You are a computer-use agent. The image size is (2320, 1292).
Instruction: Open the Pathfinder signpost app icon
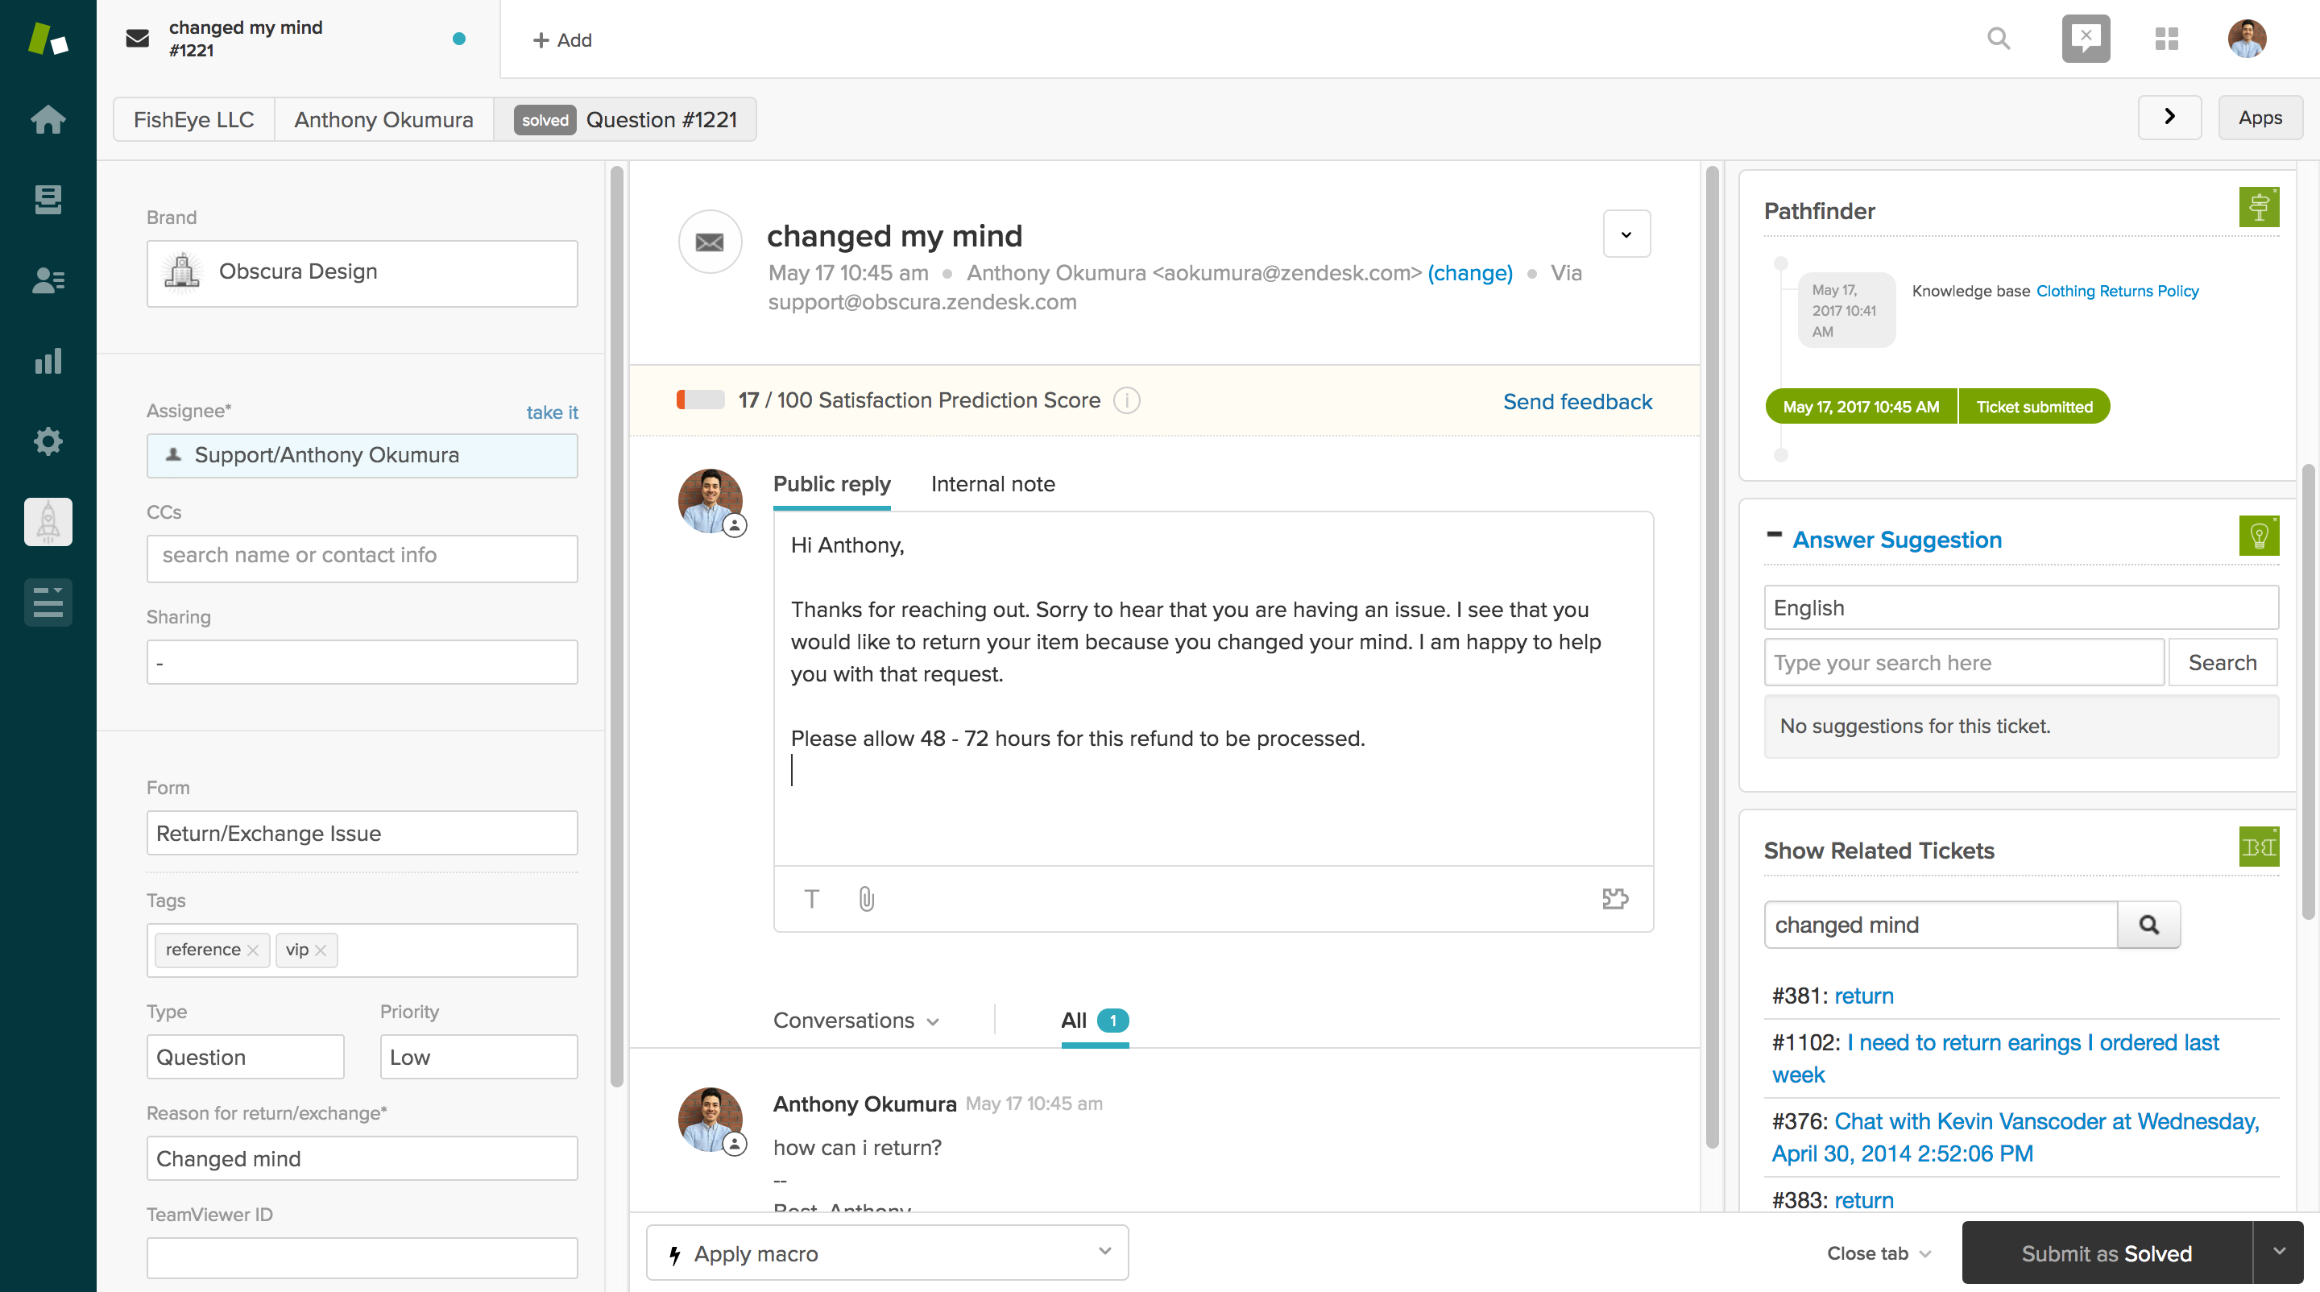click(x=2259, y=207)
